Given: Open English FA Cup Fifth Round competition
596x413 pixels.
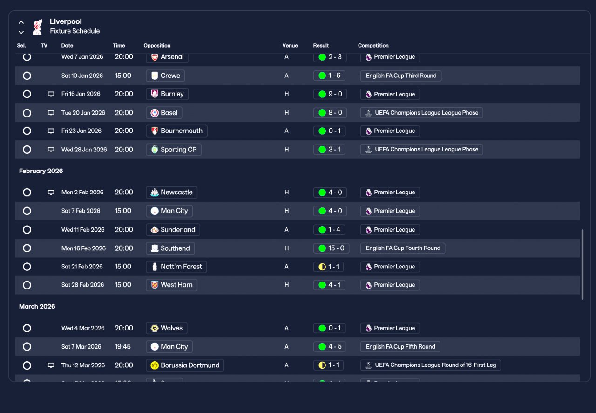Looking at the screenshot, I should (x=400, y=347).
